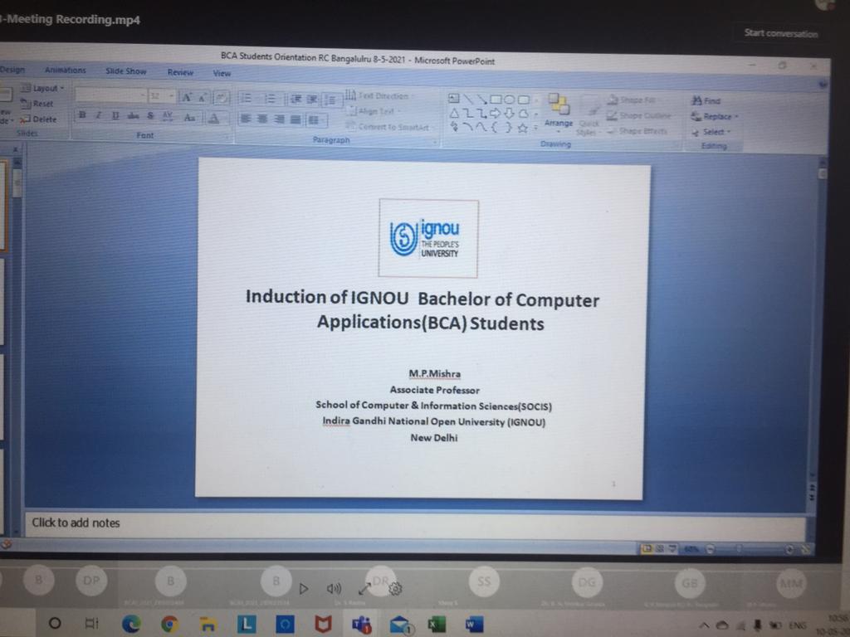This screenshot has height=637, width=850.
Task: Toggle Underline formatting
Action: click(x=115, y=115)
